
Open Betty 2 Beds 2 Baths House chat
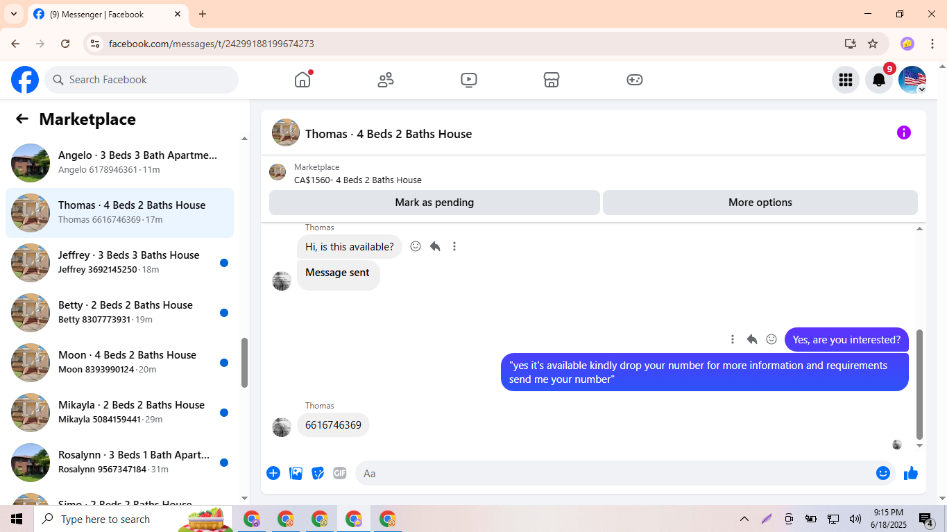pyautogui.click(x=119, y=313)
